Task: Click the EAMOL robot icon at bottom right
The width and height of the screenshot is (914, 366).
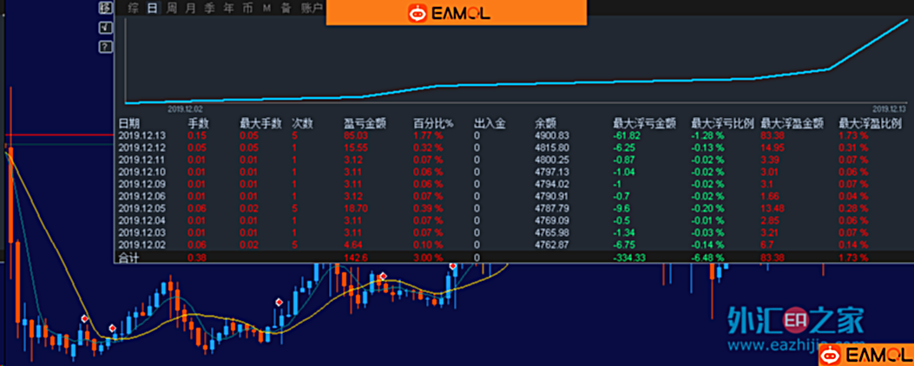Action: 831,355
